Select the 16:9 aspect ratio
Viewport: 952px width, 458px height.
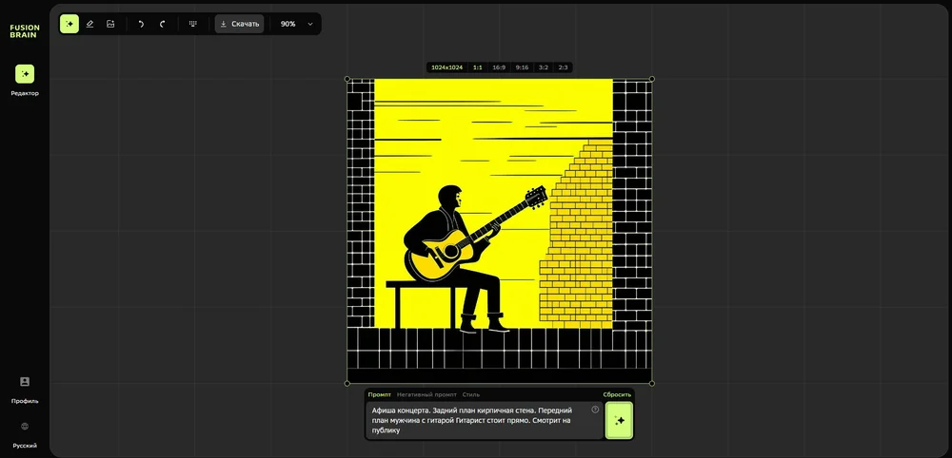(x=499, y=67)
